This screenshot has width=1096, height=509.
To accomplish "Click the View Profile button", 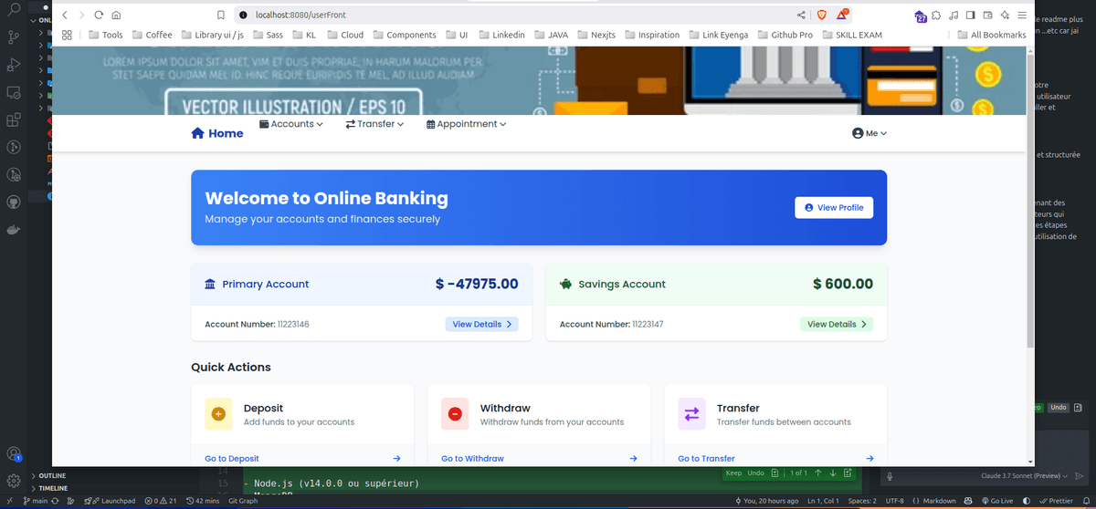I will pyautogui.click(x=834, y=208).
